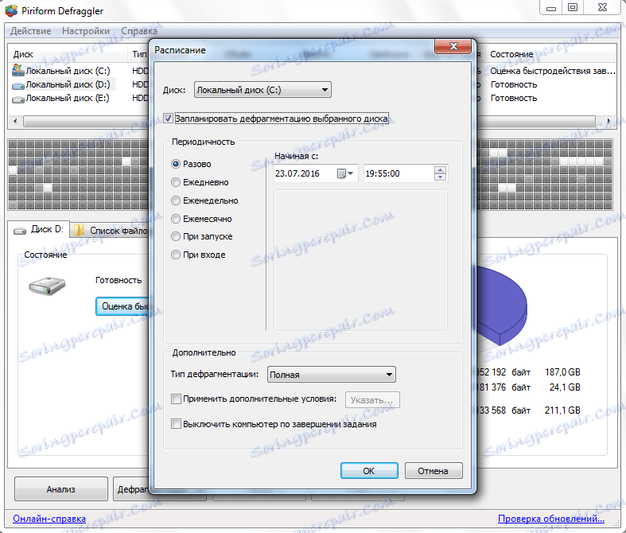This screenshot has width=626, height=533.
Task: Decrease time with the down spinner arrow
Action: (x=440, y=177)
